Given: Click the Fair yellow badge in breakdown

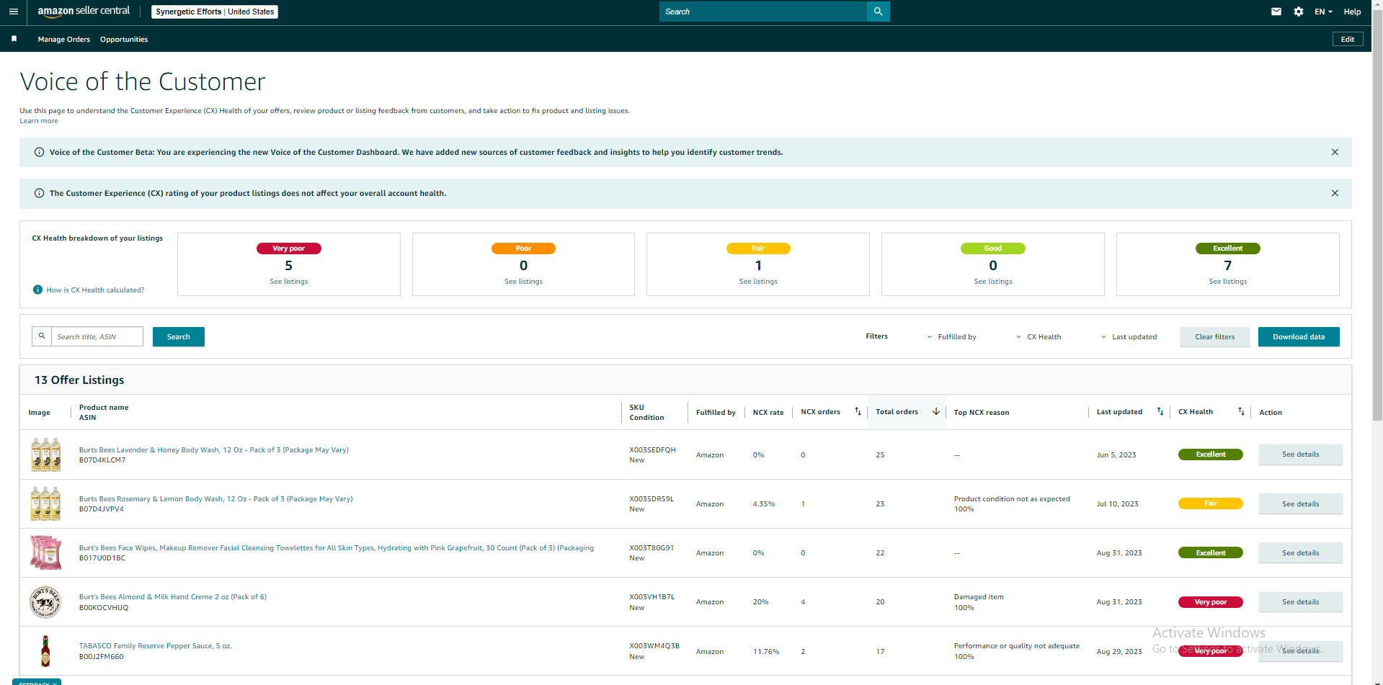Looking at the screenshot, I should click(x=758, y=249).
